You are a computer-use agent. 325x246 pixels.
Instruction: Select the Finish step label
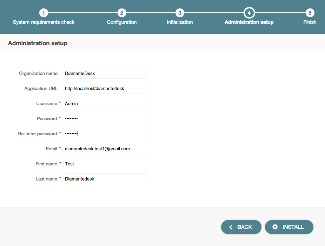[x=310, y=22]
